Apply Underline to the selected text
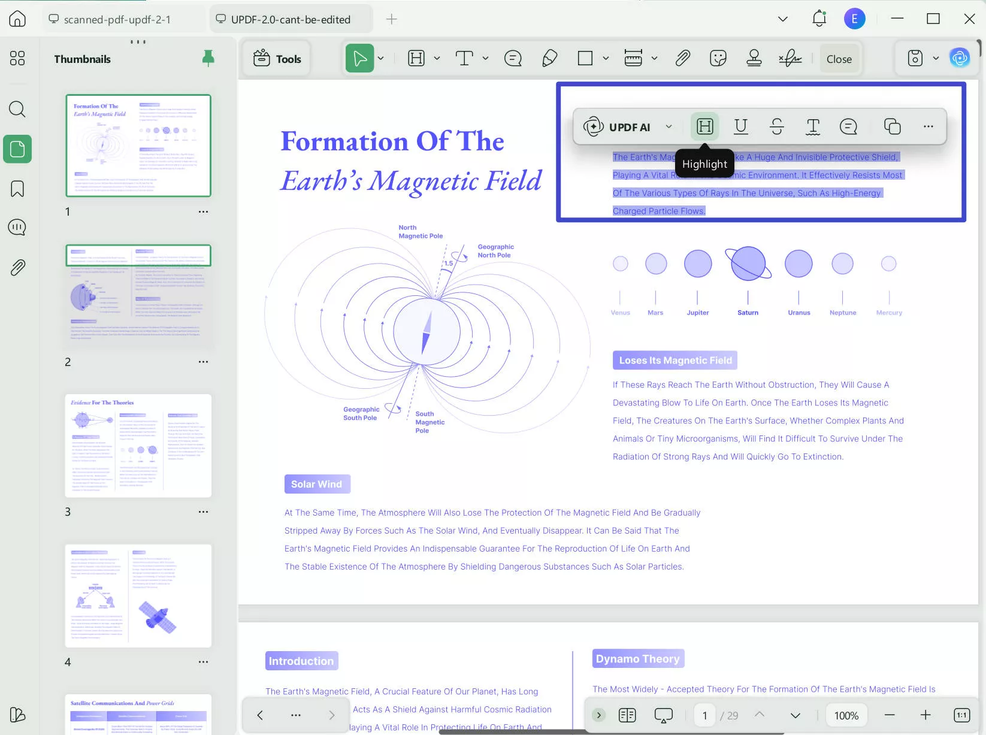986x735 pixels. pyautogui.click(x=740, y=126)
